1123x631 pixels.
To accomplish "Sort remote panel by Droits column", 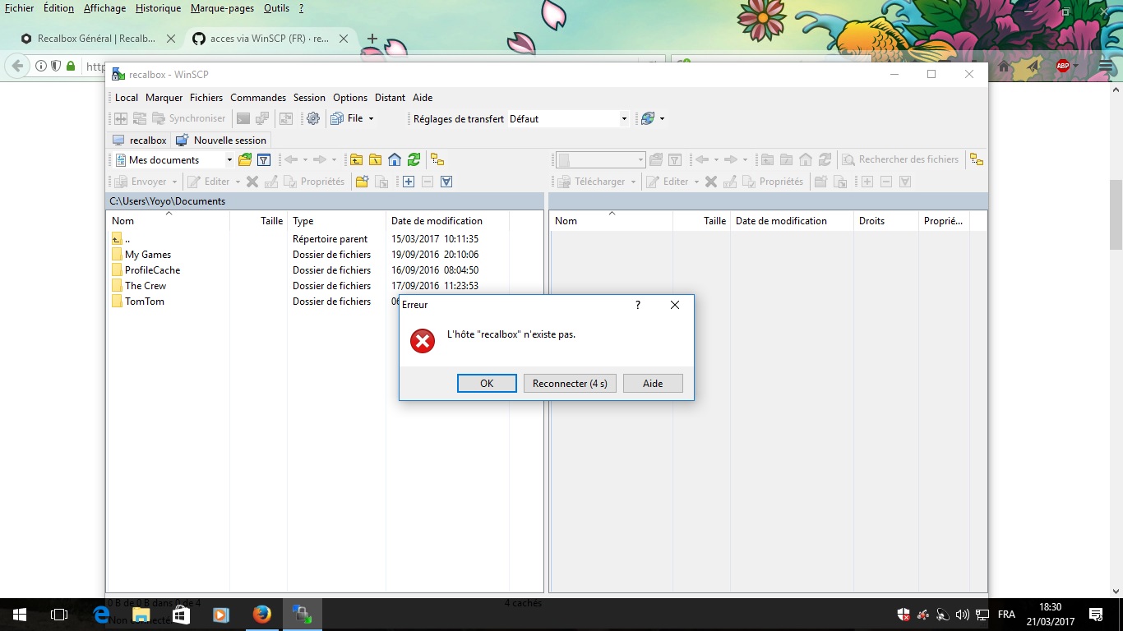I will click(885, 221).
